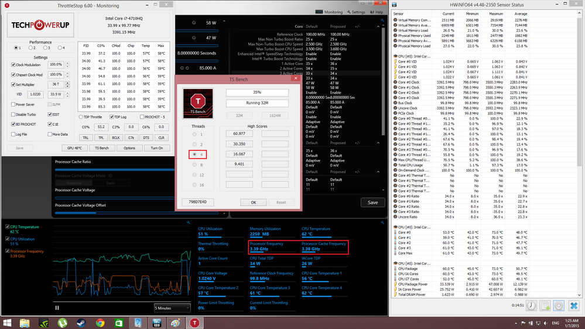Viewport: 585px width, 329px height.
Task: Increase Clock Modulation stepper up arrow
Action: tap(67, 63)
